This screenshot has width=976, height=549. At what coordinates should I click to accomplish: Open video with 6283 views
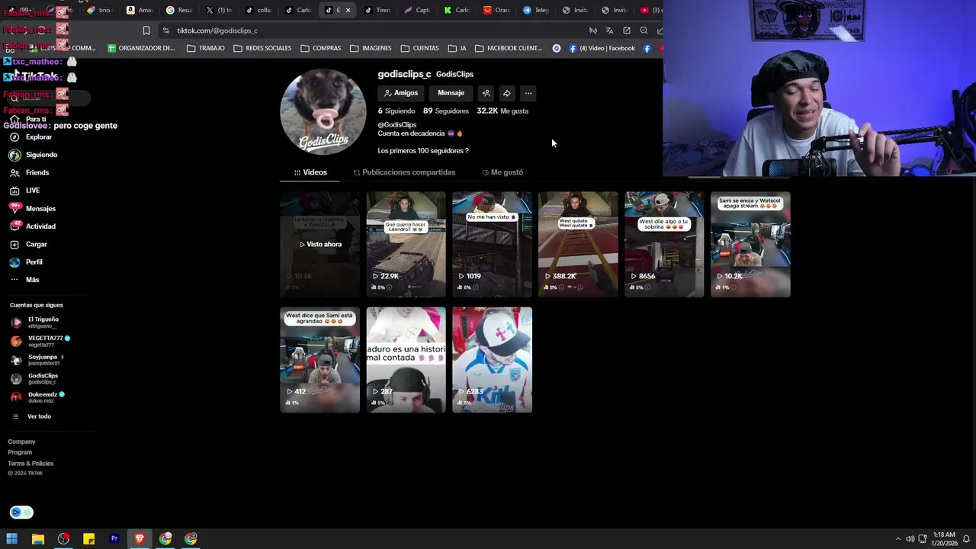pyautogui.click(x=493, y=360)
